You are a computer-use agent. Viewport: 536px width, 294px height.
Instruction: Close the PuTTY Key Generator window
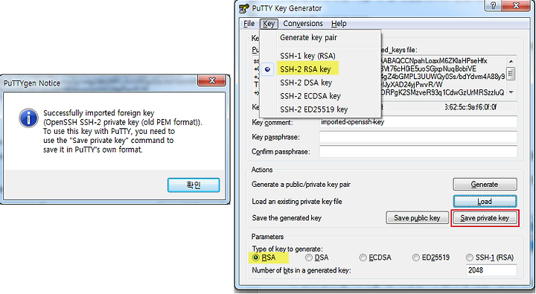point(516,5)
